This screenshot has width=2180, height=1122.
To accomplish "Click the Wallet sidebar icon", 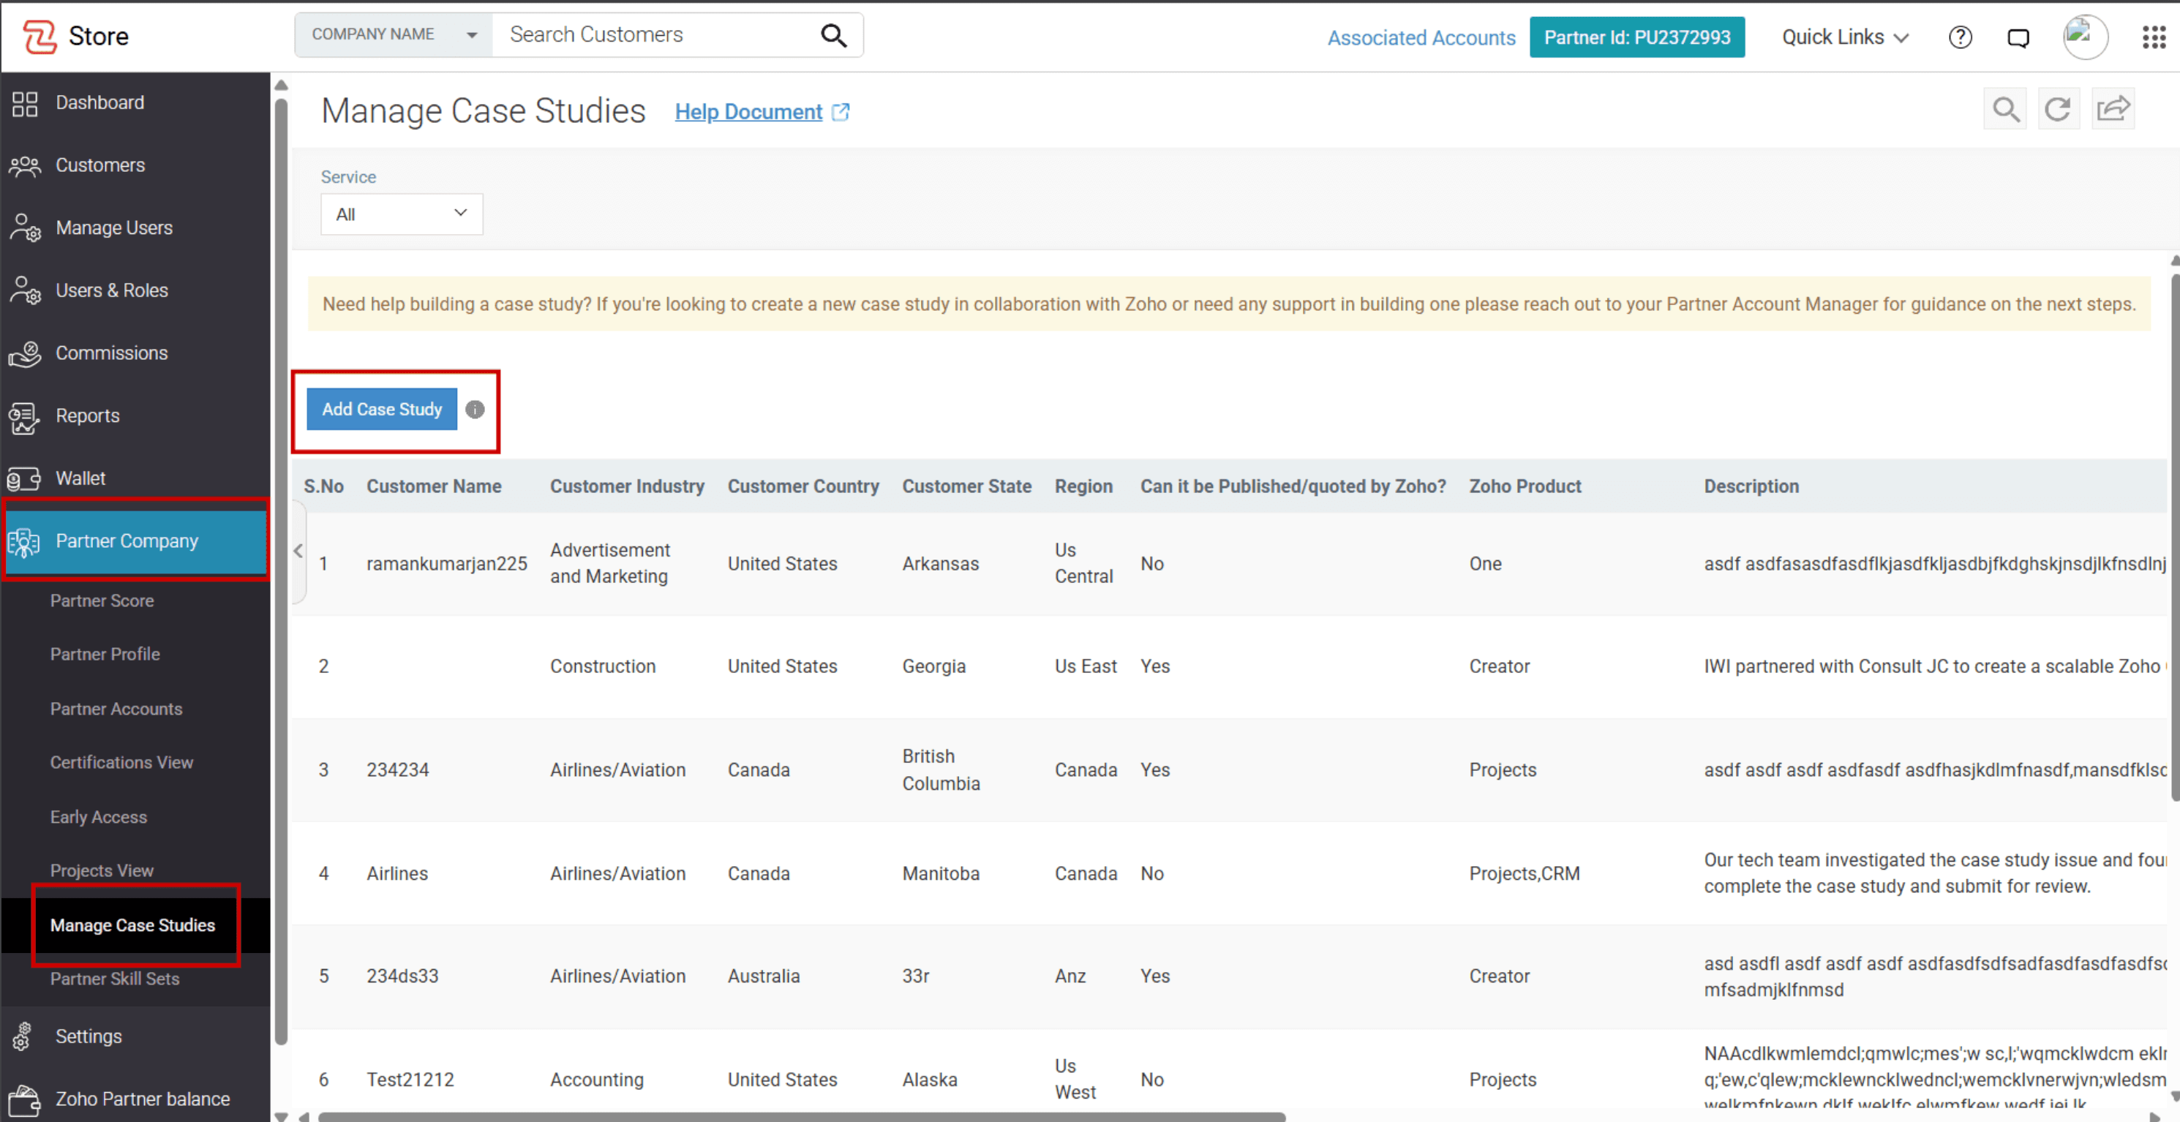I will 25,479.
